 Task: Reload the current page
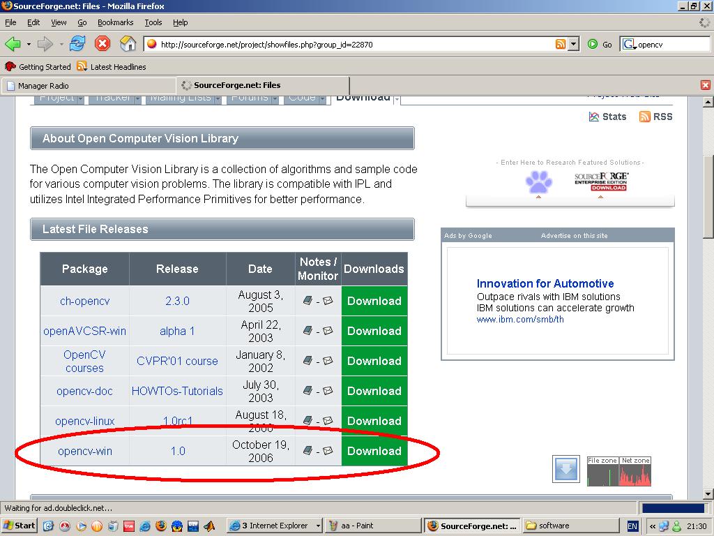click(77, 43)
